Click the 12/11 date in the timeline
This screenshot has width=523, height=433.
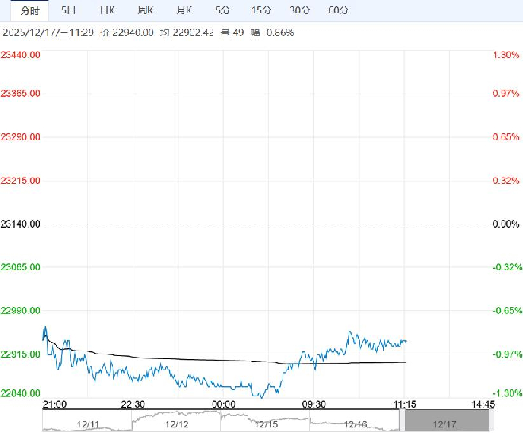pos(87,424)
